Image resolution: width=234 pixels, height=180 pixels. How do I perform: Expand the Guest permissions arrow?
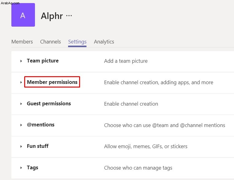point(21,104)
